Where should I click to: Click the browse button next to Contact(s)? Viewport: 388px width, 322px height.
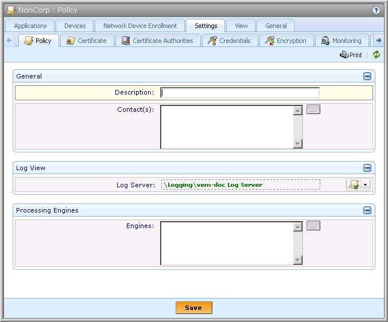tap(313, 109)
